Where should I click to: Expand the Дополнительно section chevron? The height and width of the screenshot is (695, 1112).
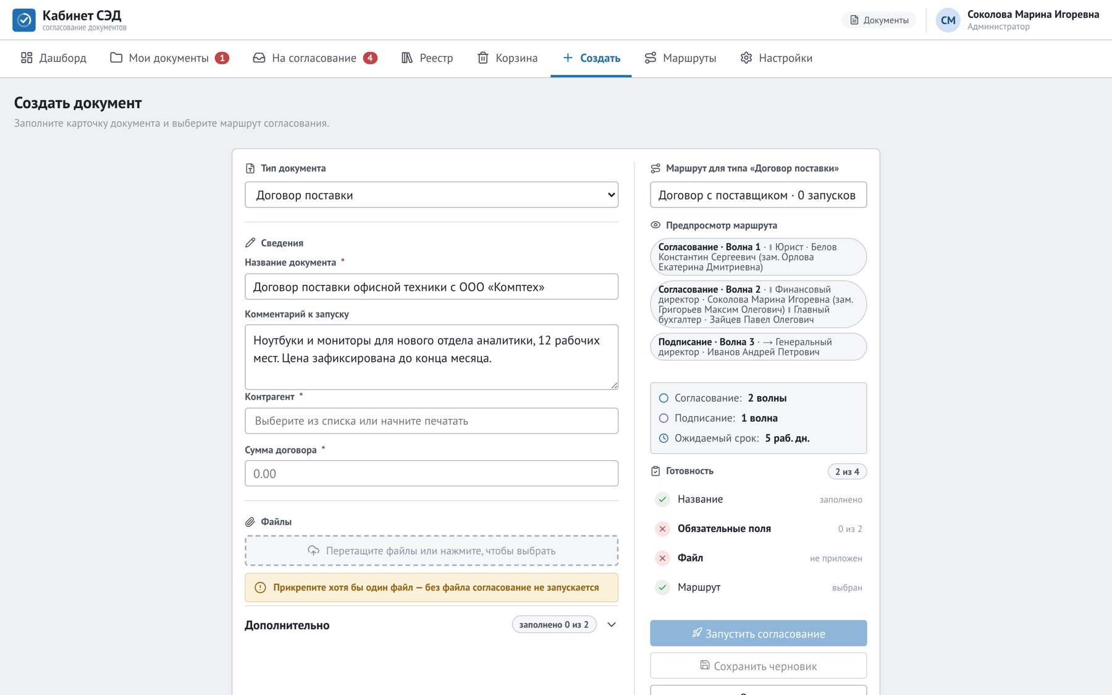click(x=612, y=625)
